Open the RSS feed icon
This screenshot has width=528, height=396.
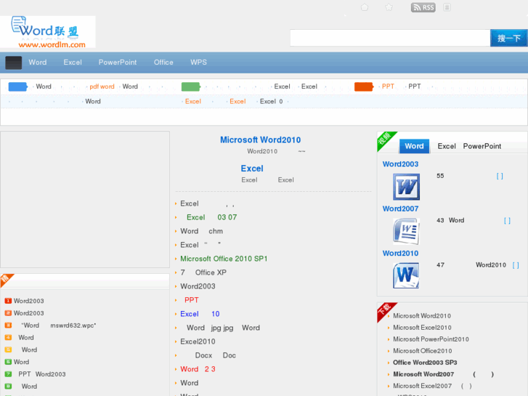[x=423, y=7]
